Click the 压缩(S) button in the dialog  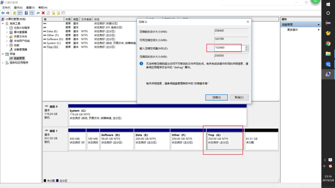tap(216, 97)
